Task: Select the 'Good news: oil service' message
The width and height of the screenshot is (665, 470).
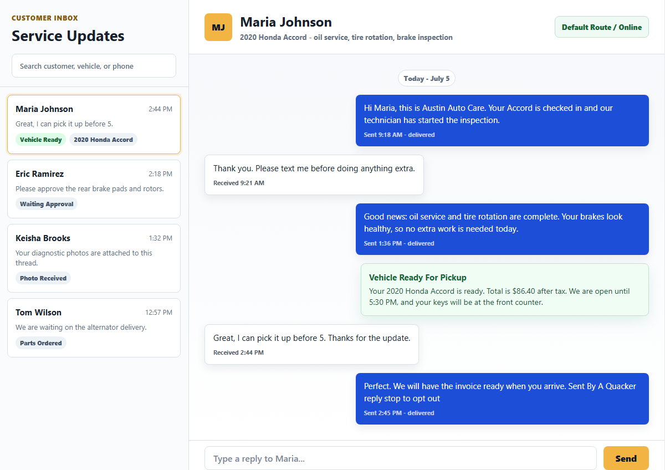Action: coord(502,229)
